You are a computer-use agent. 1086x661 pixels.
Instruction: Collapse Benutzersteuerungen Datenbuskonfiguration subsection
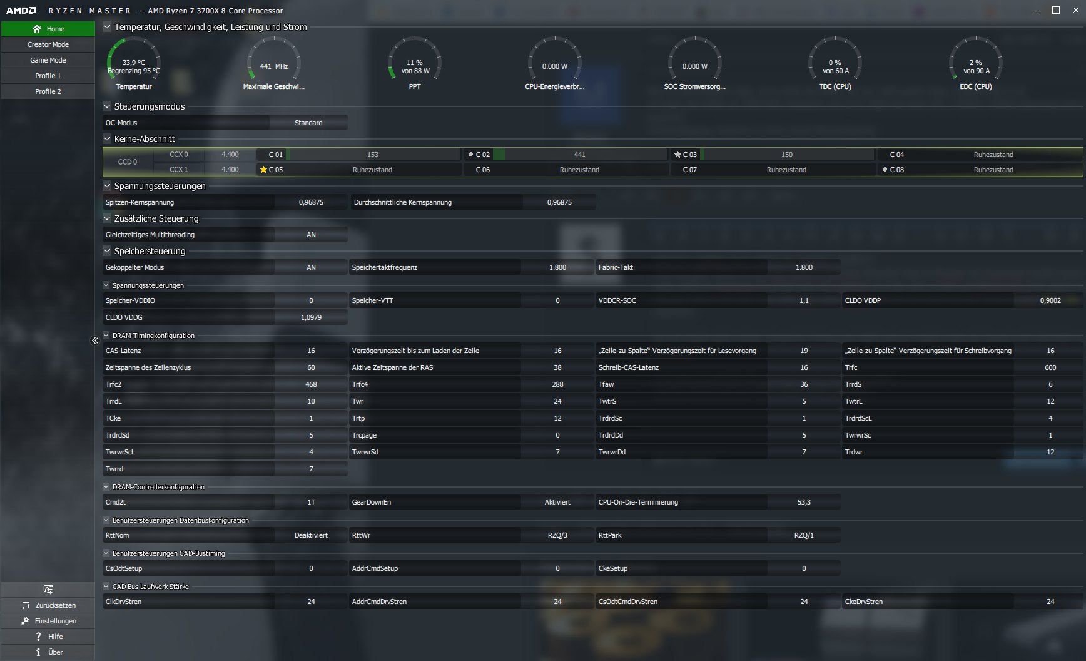pos(106,520)
